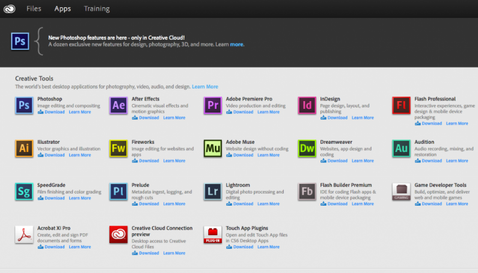Download Prelude
This screenshot has width=478, height=273.
tap(146, 204)
